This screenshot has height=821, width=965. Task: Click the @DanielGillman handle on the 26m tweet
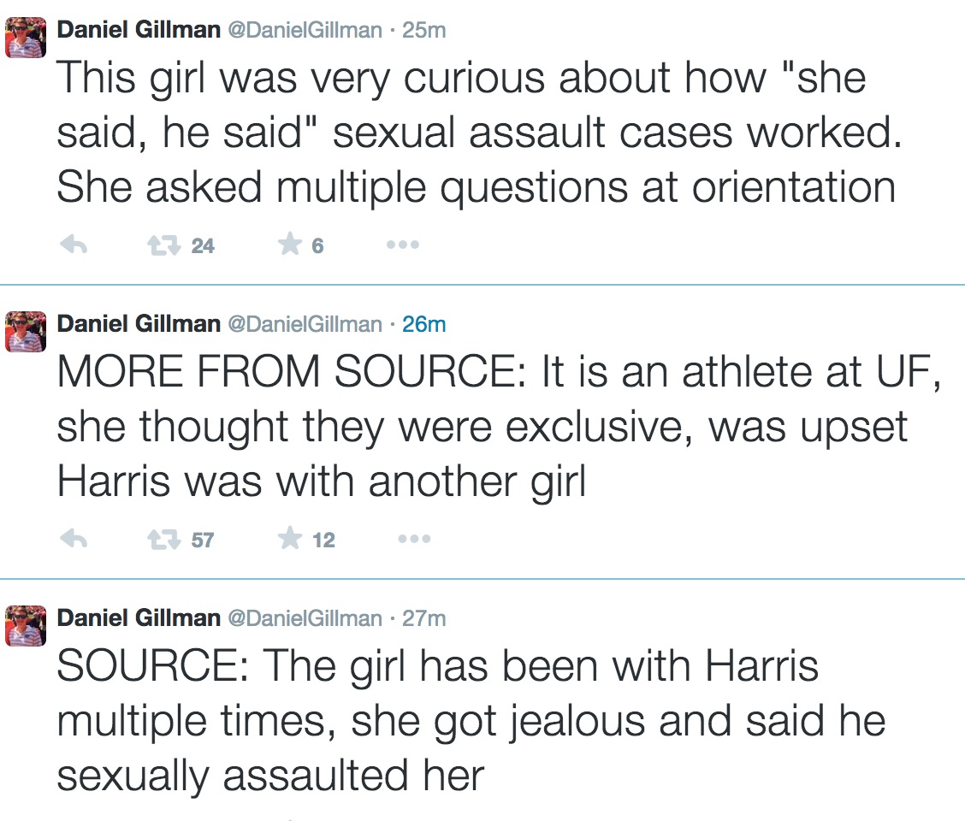click(x=304, y=324)
